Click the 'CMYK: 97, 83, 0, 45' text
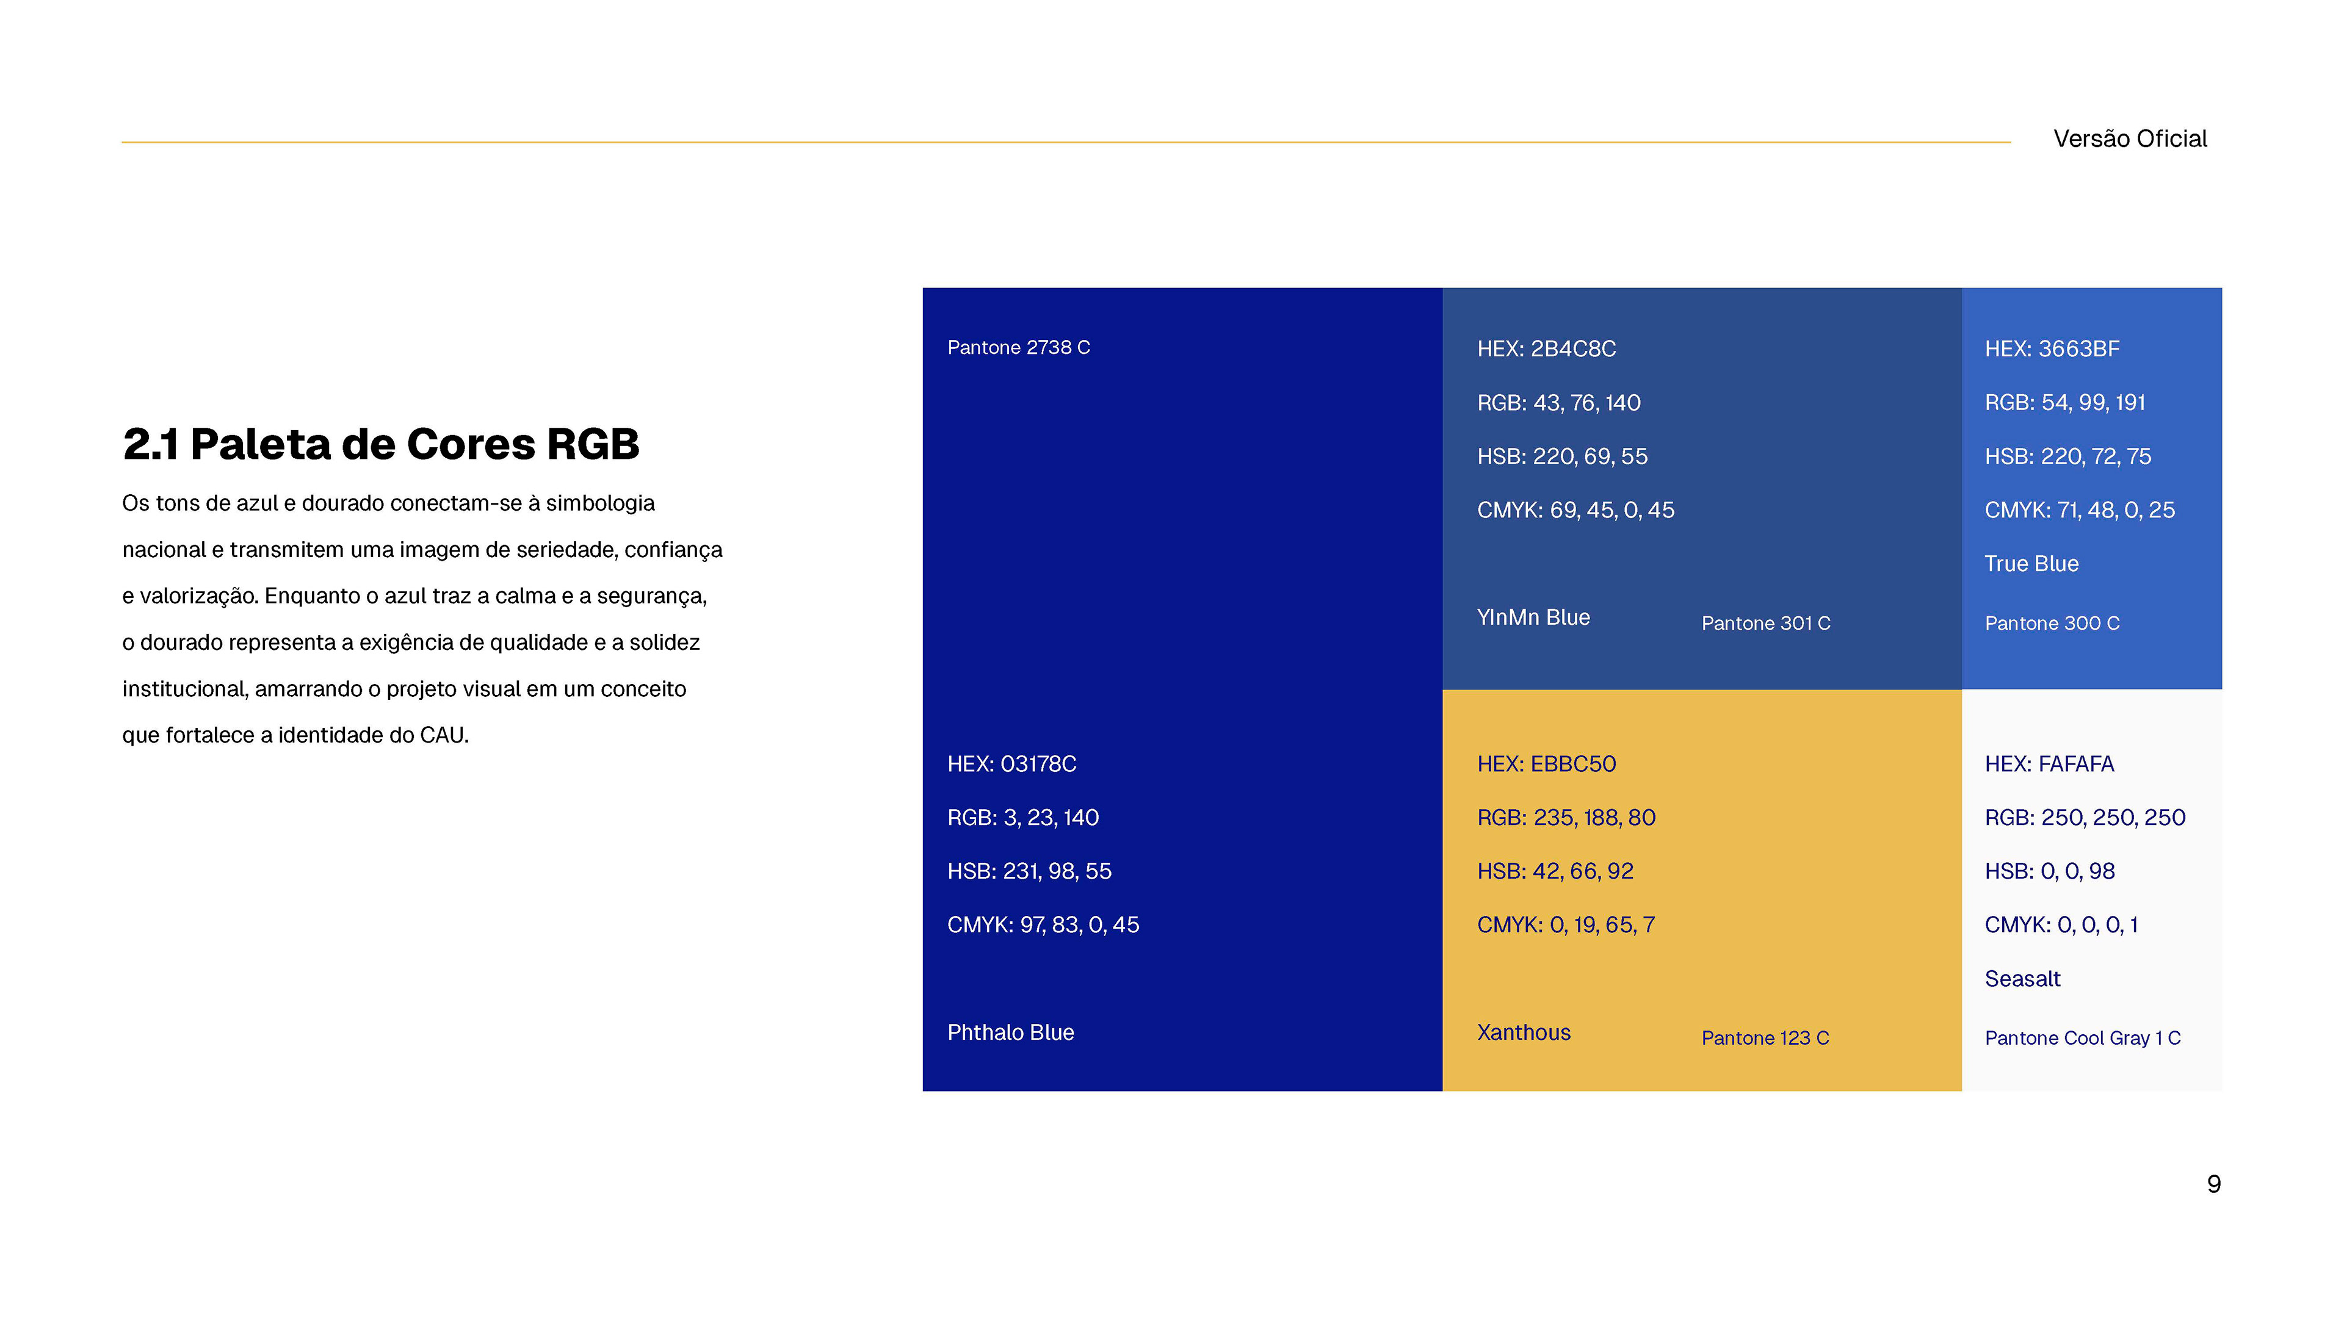 (1043, 925)
